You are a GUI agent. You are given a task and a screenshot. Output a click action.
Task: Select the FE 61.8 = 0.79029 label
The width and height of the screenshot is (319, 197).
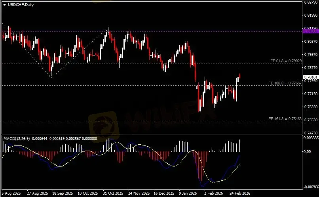tap(286, 61)
